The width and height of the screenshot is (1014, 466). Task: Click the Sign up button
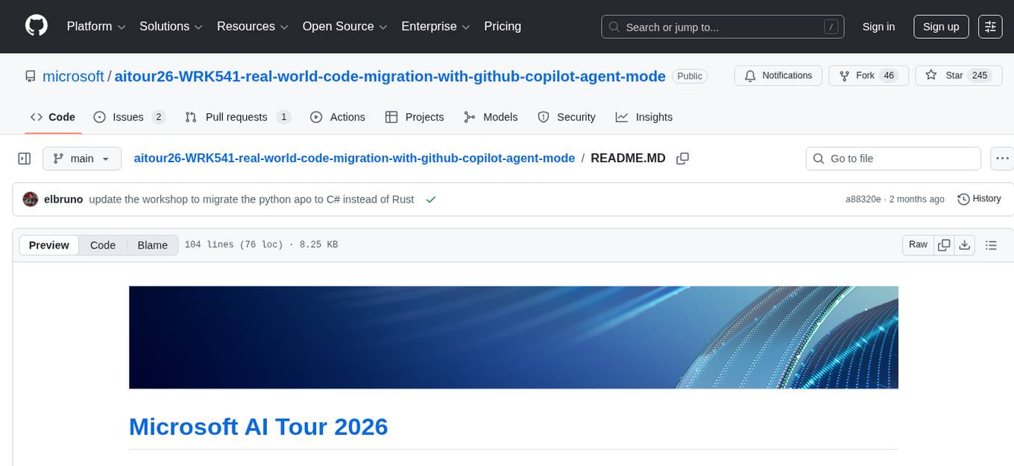[940, 26]
